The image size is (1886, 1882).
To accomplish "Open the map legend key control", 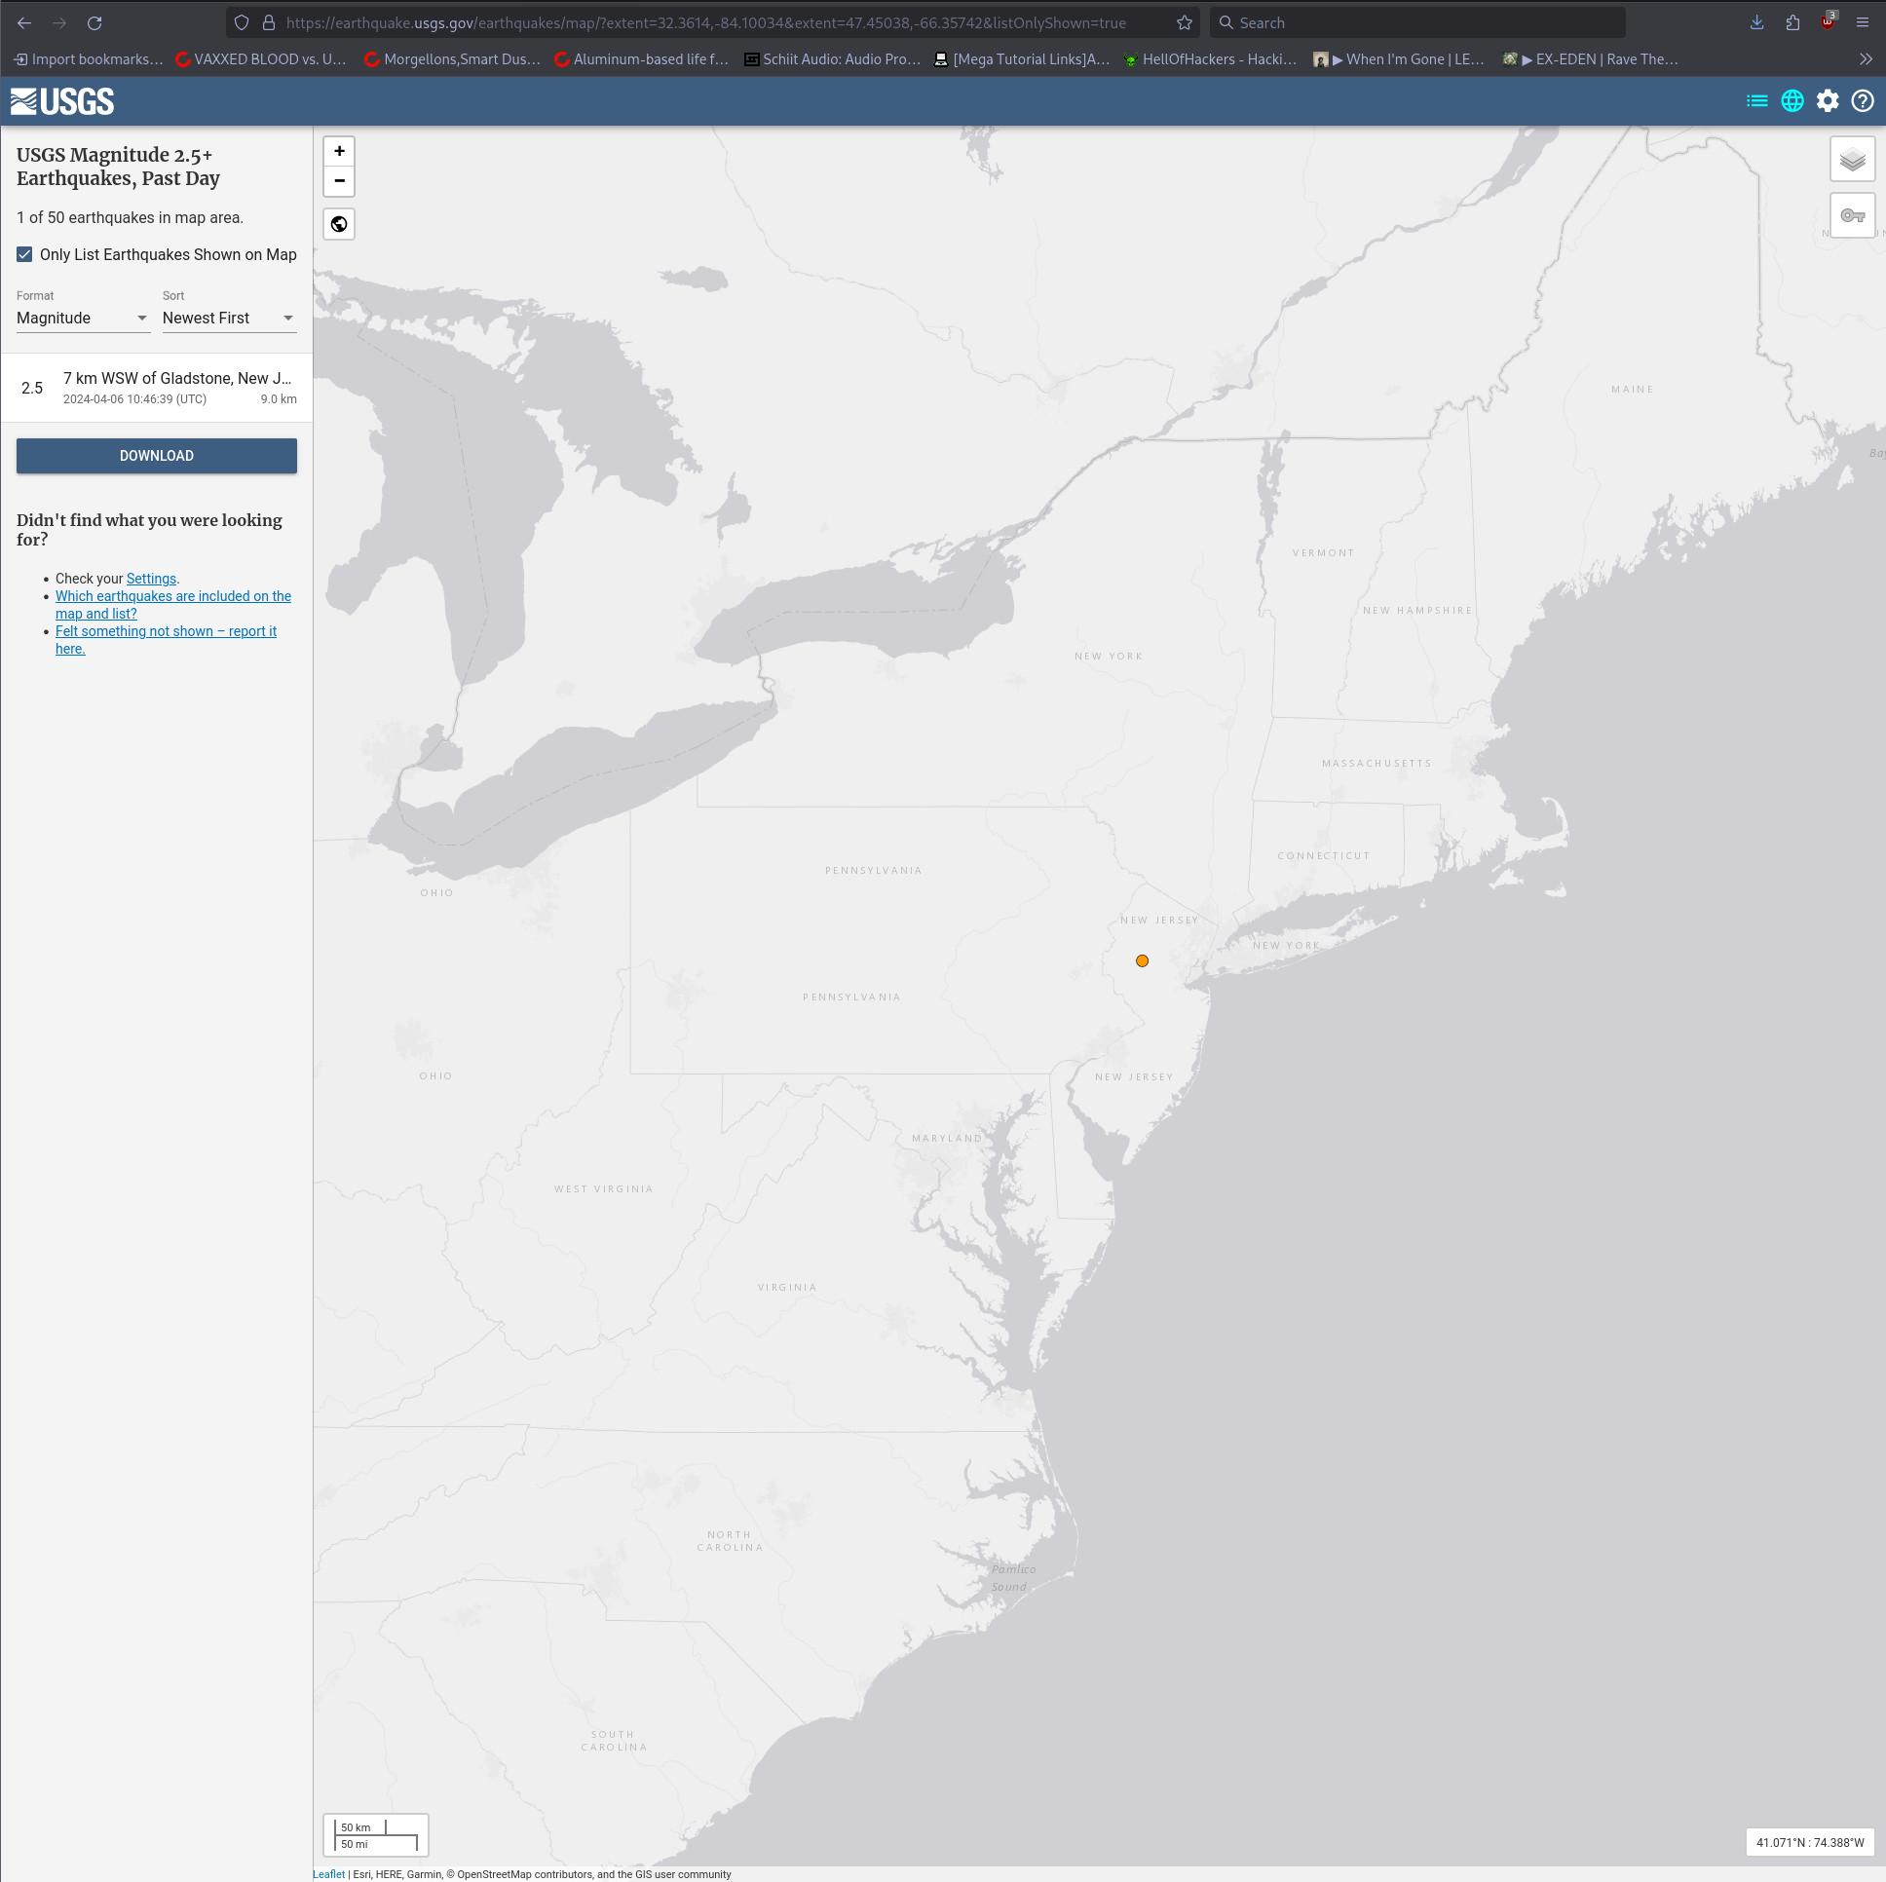I will [1852, 215].
